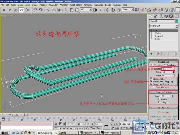Click the Line01 object color swatch
This screenshot has height=135, width=180.
tap(177, 21)
